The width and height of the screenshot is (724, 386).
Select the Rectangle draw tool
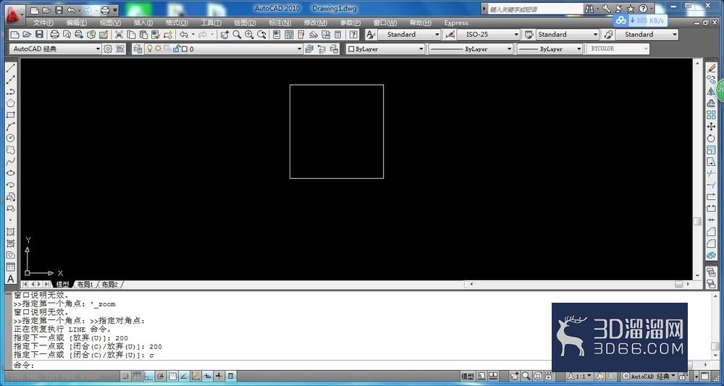(x=10, y=114)
